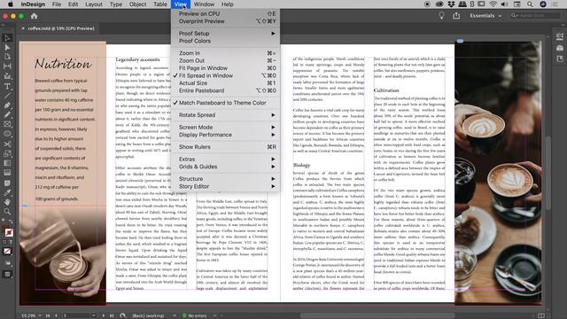Select the Page tool

point(7,57)
